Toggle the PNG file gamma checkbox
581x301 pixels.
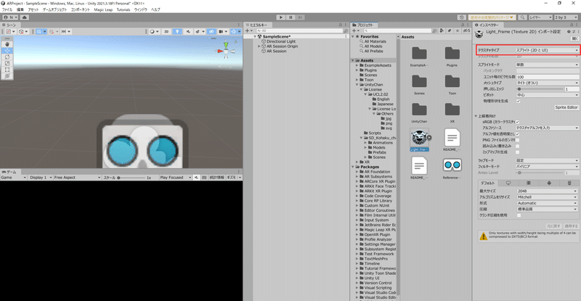coord(518,140)
